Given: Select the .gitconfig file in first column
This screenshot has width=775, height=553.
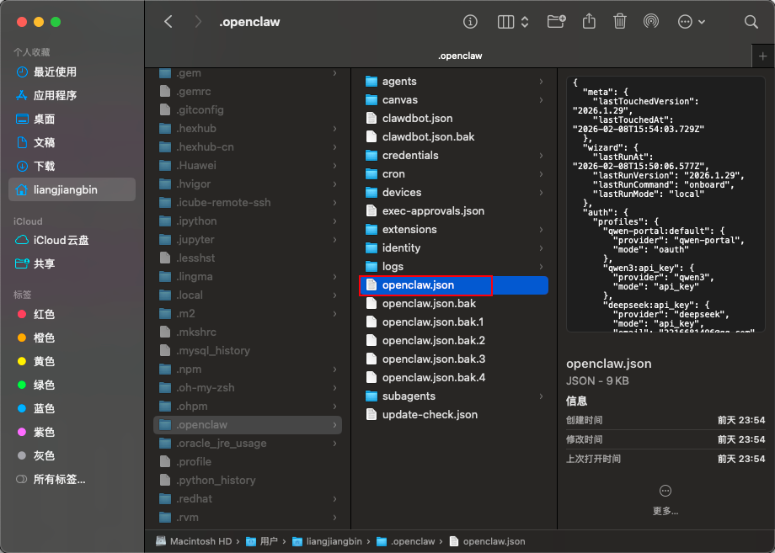Looking at the screenshot, I should [x=248, y=110].
